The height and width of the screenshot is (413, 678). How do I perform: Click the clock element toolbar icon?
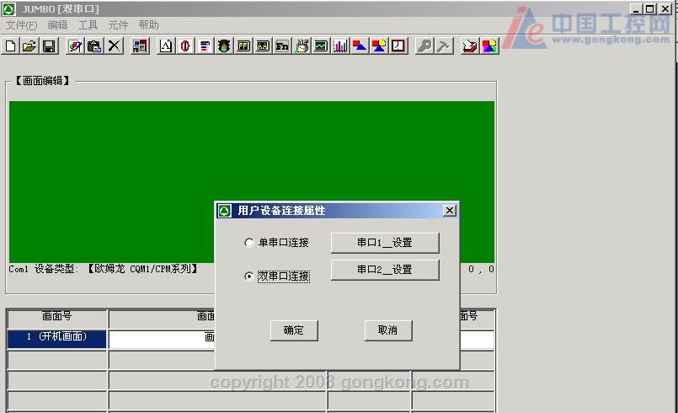(x=398, y=46)
